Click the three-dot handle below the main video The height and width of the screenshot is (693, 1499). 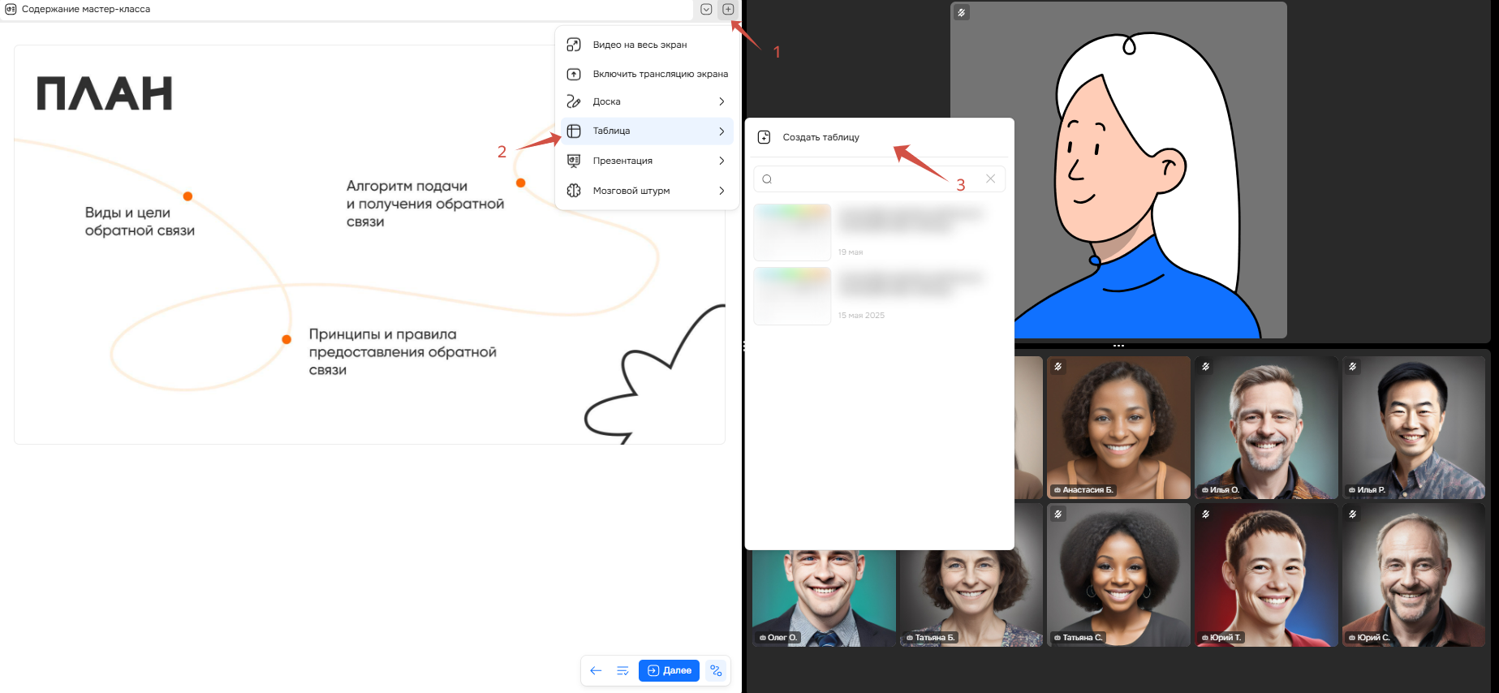coord(1118,346)
